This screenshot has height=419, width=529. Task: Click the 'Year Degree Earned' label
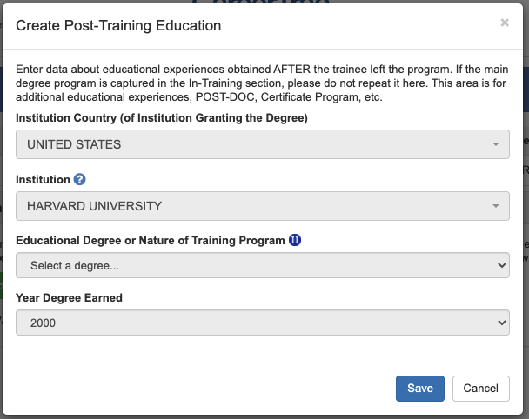pos(69,297)
